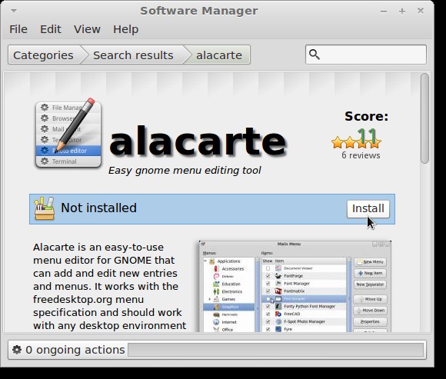Click the ongoing actions progress bar

275,350
